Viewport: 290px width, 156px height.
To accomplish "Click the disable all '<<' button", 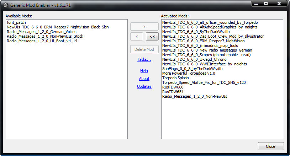I will point(152,37).
